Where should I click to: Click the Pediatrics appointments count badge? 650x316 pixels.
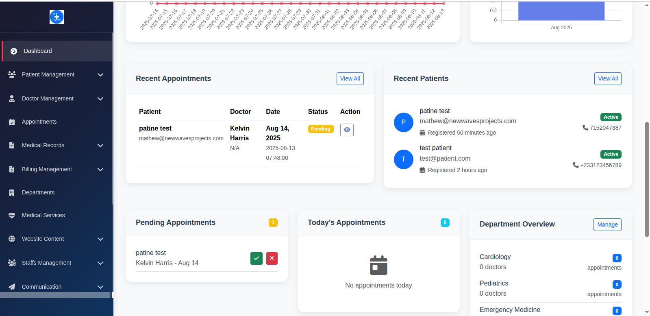(617, 284)
